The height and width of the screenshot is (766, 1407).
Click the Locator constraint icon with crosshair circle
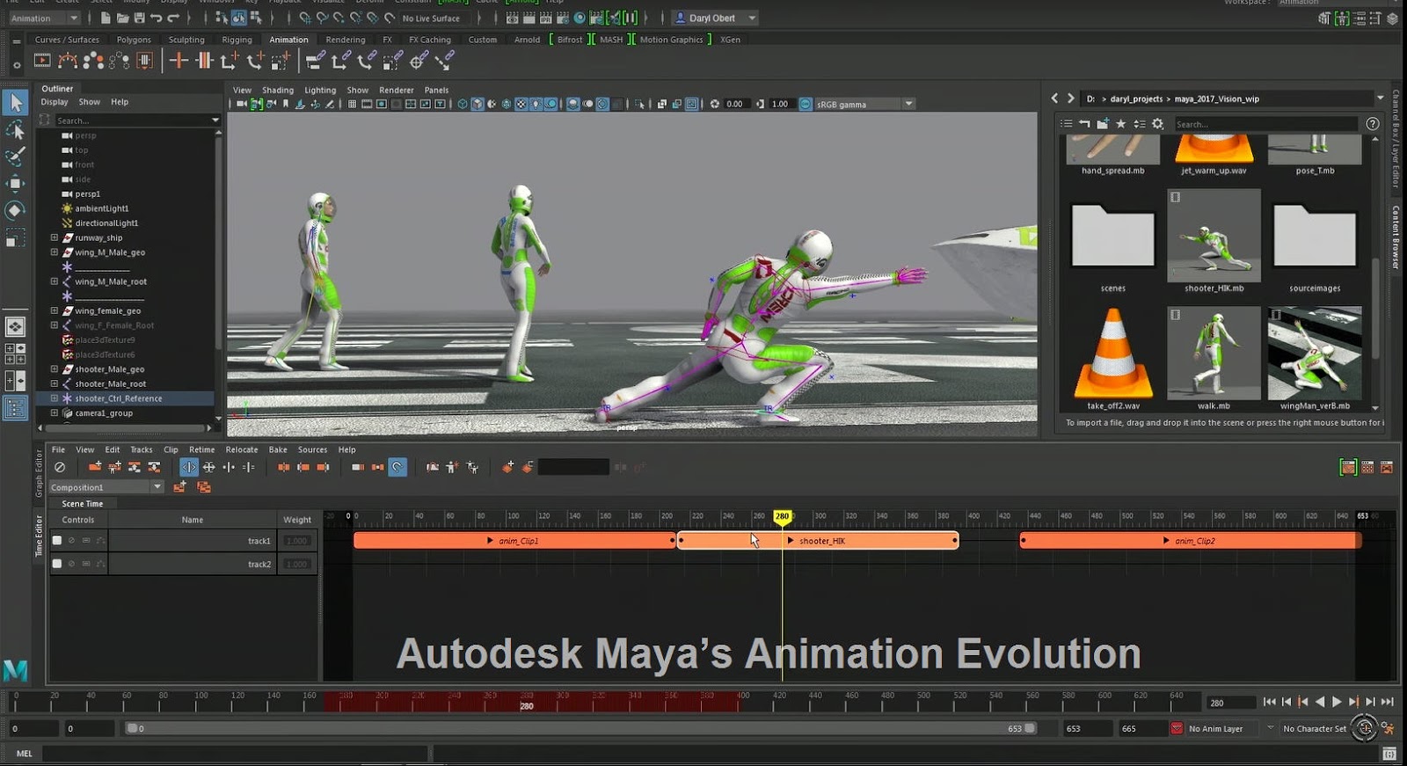[419, 61]
